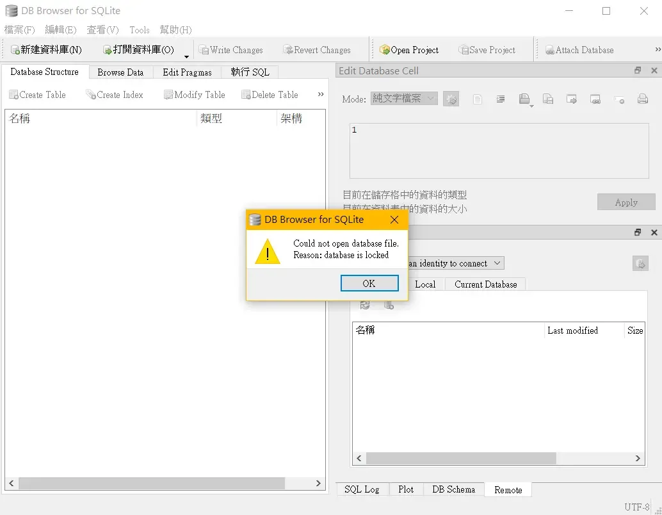This screenshot has height=515, width=662.
Task: Click the Open Database (打開資料庫) toolbar icon
Action: pyautogui.click(x=108, y=50)
